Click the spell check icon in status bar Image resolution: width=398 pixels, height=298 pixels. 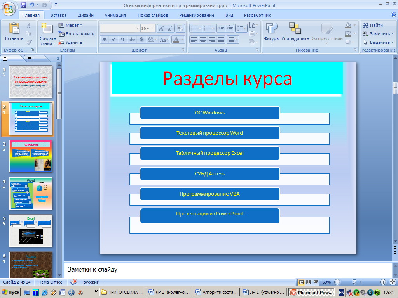pos(73,282)
